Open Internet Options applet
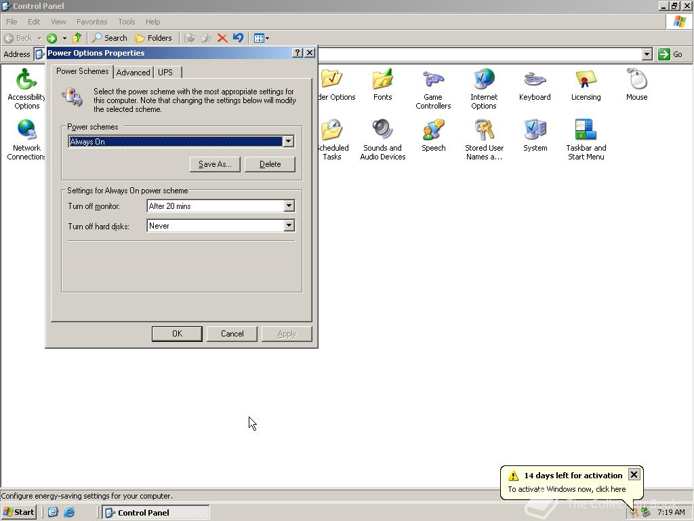 (484, 88)
